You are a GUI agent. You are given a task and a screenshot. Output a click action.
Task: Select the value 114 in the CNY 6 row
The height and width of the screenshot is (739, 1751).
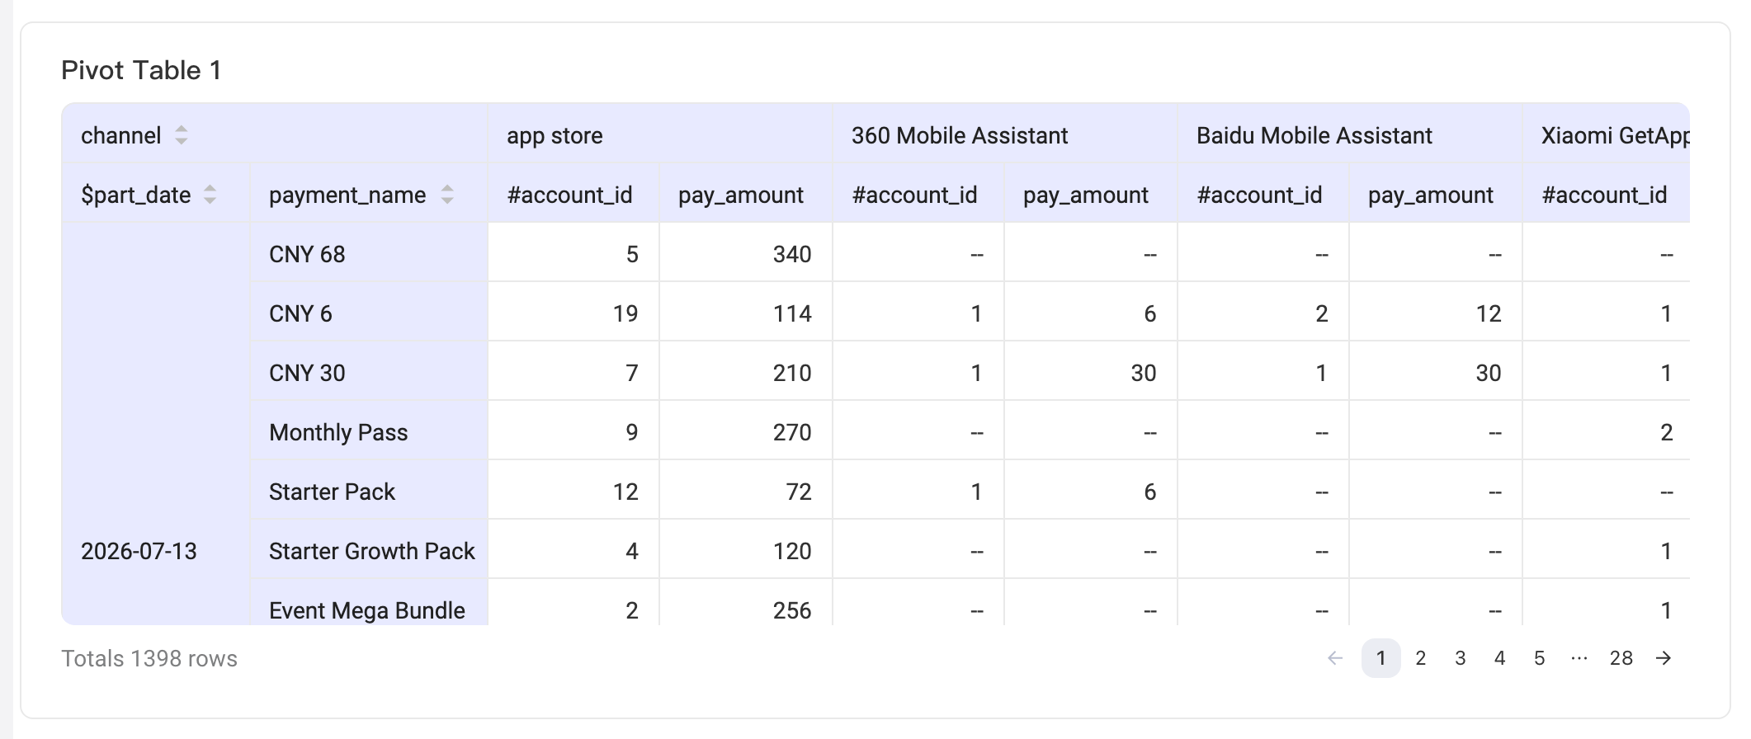coord(792,313)
